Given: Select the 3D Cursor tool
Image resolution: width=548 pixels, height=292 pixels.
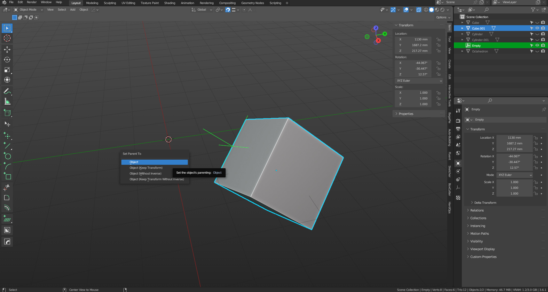Looking at the screenshot, I should (x=7, y=38).
